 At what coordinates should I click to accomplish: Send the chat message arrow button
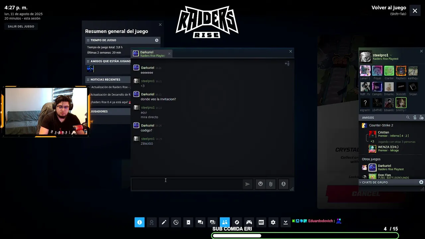coord(247,184)
